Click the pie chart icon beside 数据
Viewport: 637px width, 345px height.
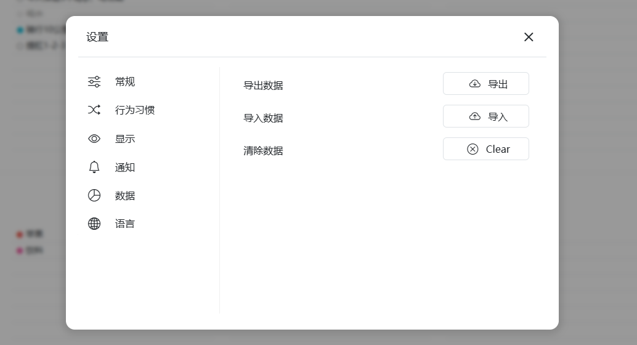click(x=94, y=195)
